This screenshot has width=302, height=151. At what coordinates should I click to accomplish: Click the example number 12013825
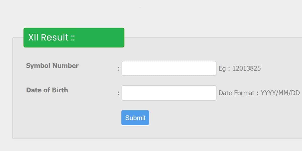(246, 68)
